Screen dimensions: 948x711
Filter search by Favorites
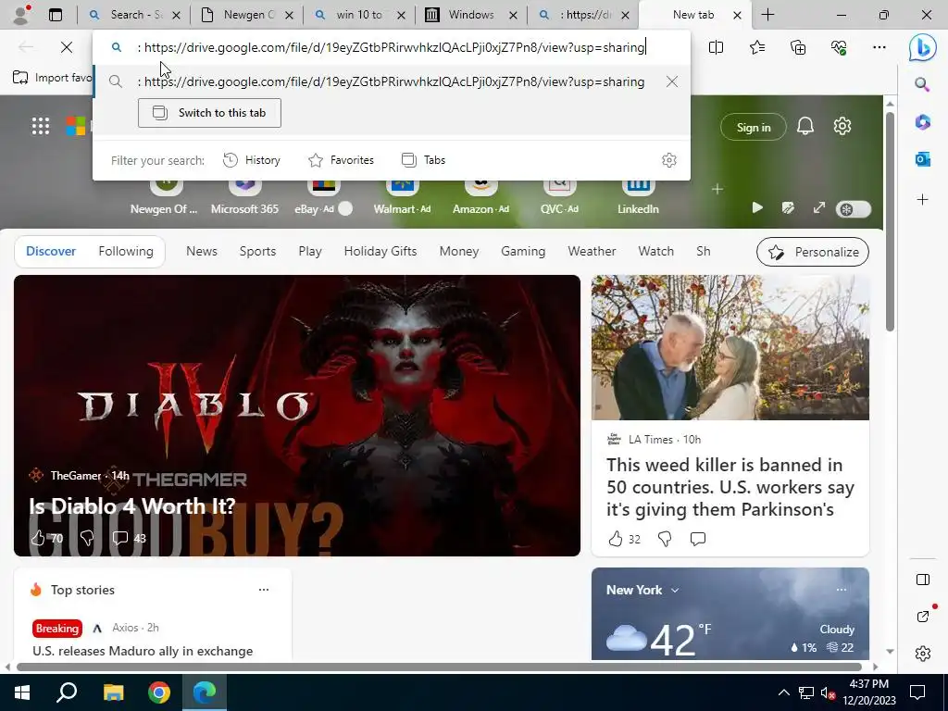coord(341,160)
